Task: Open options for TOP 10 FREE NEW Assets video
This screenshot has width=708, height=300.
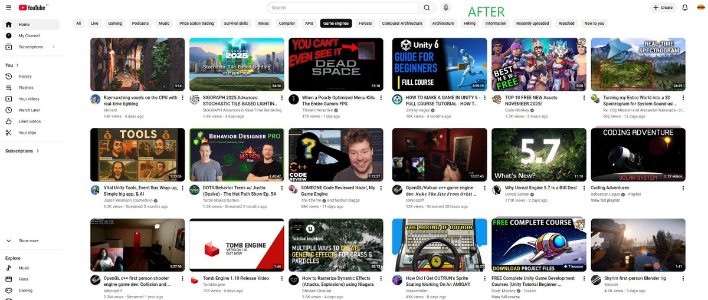Action: [x=584, y=98]
